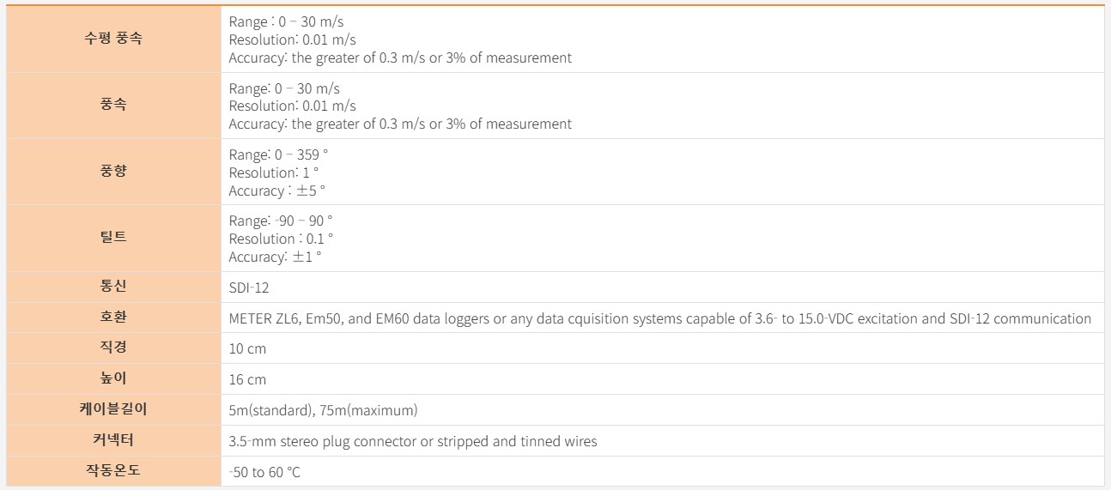The image size is (1111, 490).
Task: Click the 직경 row header
Action: click(x=113, y=348)
